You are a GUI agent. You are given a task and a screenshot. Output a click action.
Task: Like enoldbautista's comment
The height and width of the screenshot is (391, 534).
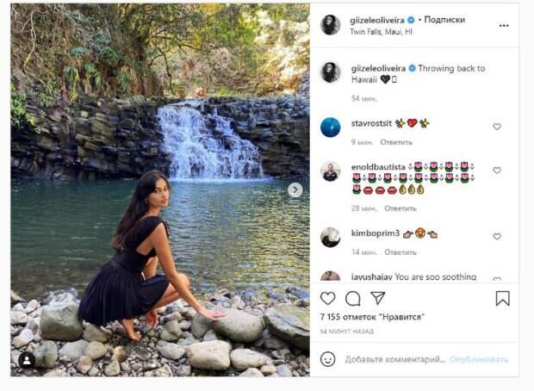point(497,171)
